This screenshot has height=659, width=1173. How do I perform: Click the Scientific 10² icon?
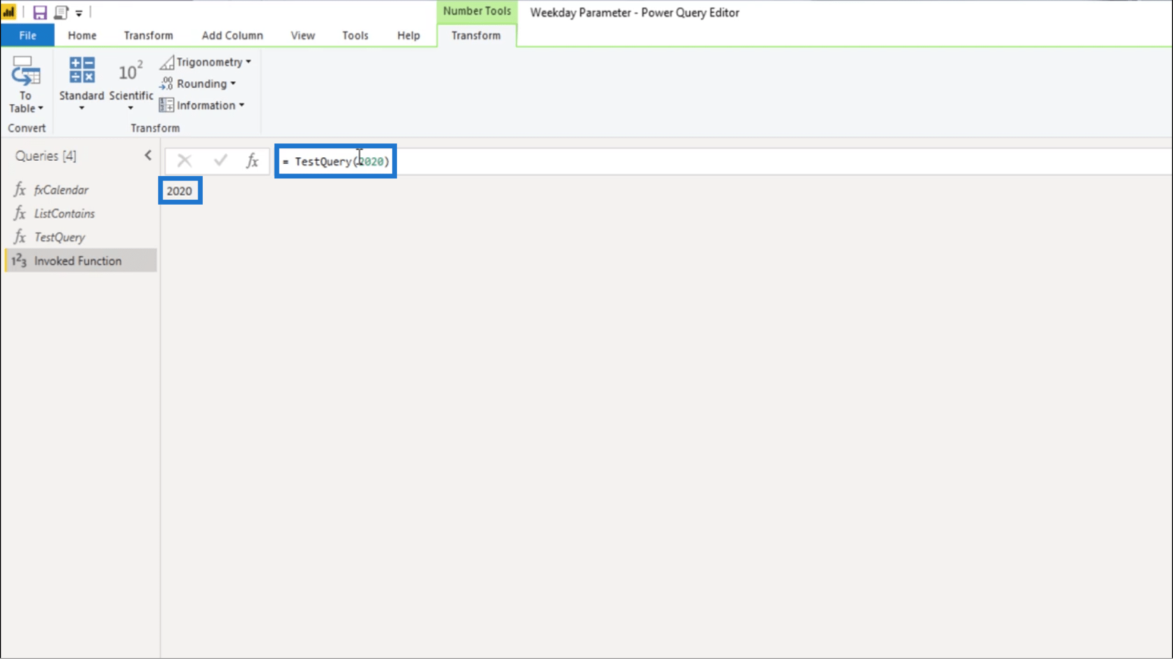pos(131,71)
